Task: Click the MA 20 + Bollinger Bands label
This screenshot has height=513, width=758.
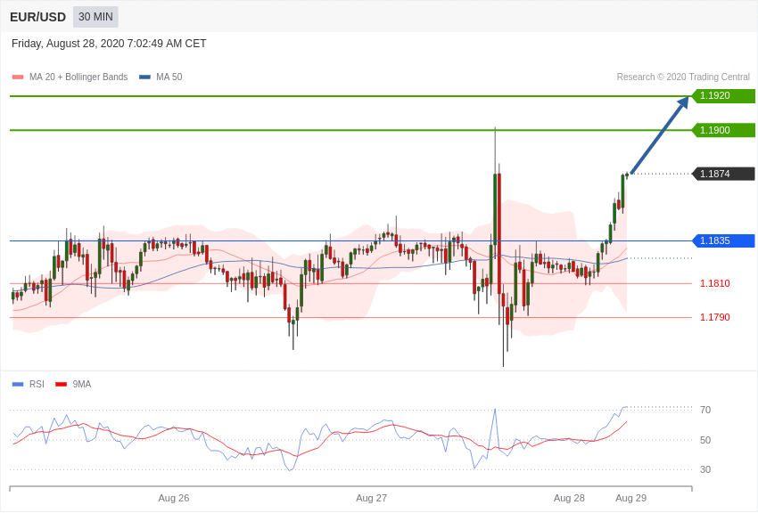Action: (x=78, y=77)
